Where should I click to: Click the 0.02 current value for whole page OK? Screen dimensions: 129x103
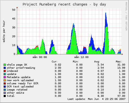58,65
